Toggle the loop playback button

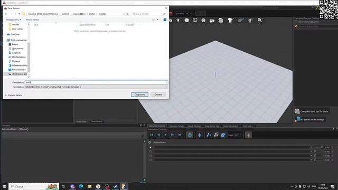[x=190, y=135]
